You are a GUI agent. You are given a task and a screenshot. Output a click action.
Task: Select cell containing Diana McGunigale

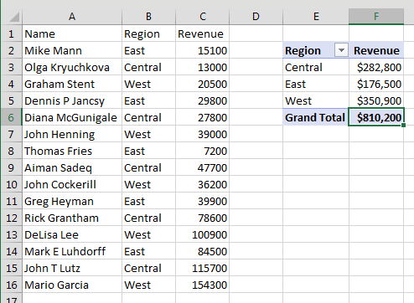72,117
